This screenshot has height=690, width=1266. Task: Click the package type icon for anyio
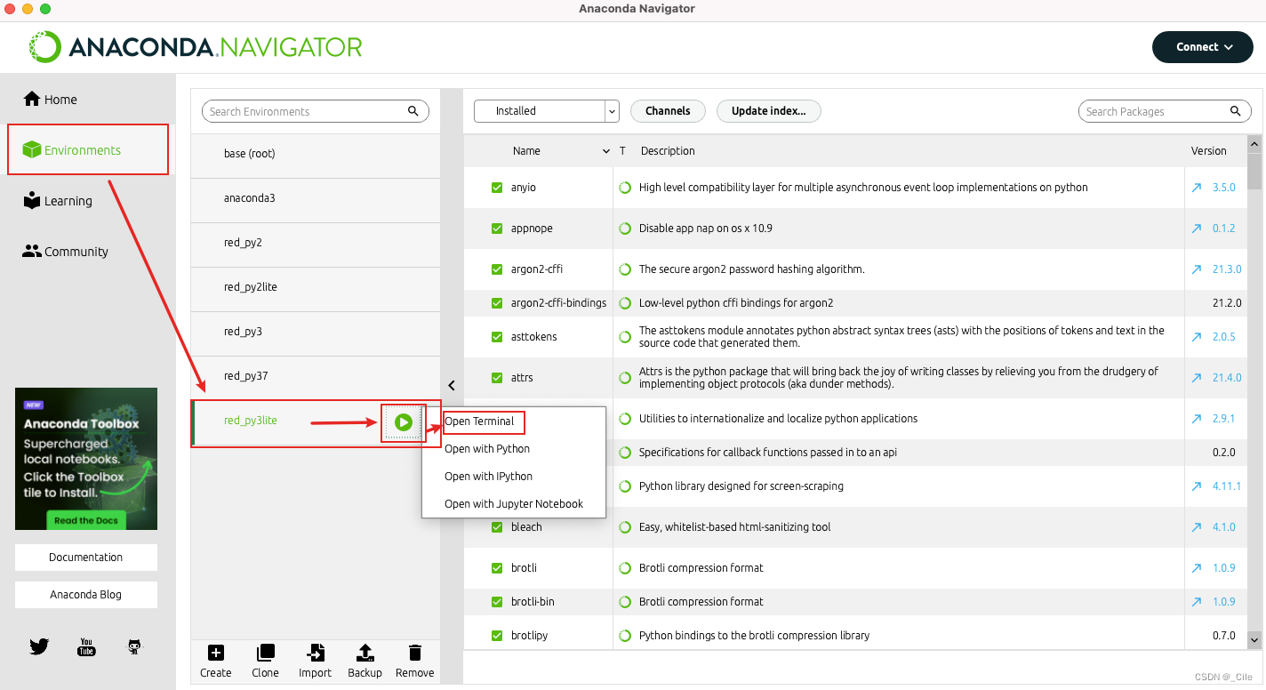[x=625, y=188]
